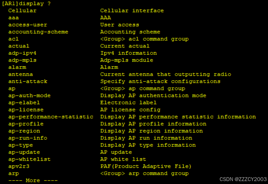Click the 'acl' command keyword

14,39
